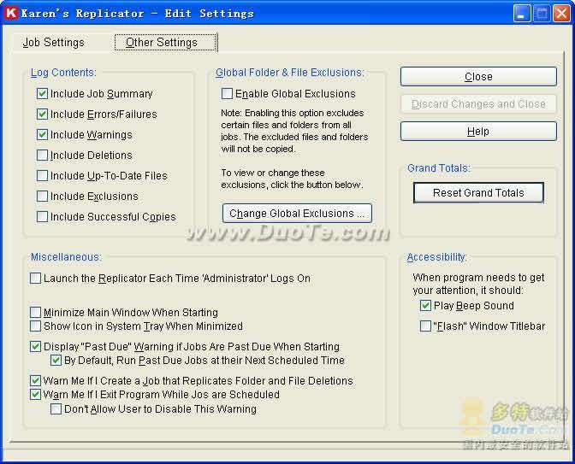Click the Global Folder & File Exclusions label

[290, 73]
